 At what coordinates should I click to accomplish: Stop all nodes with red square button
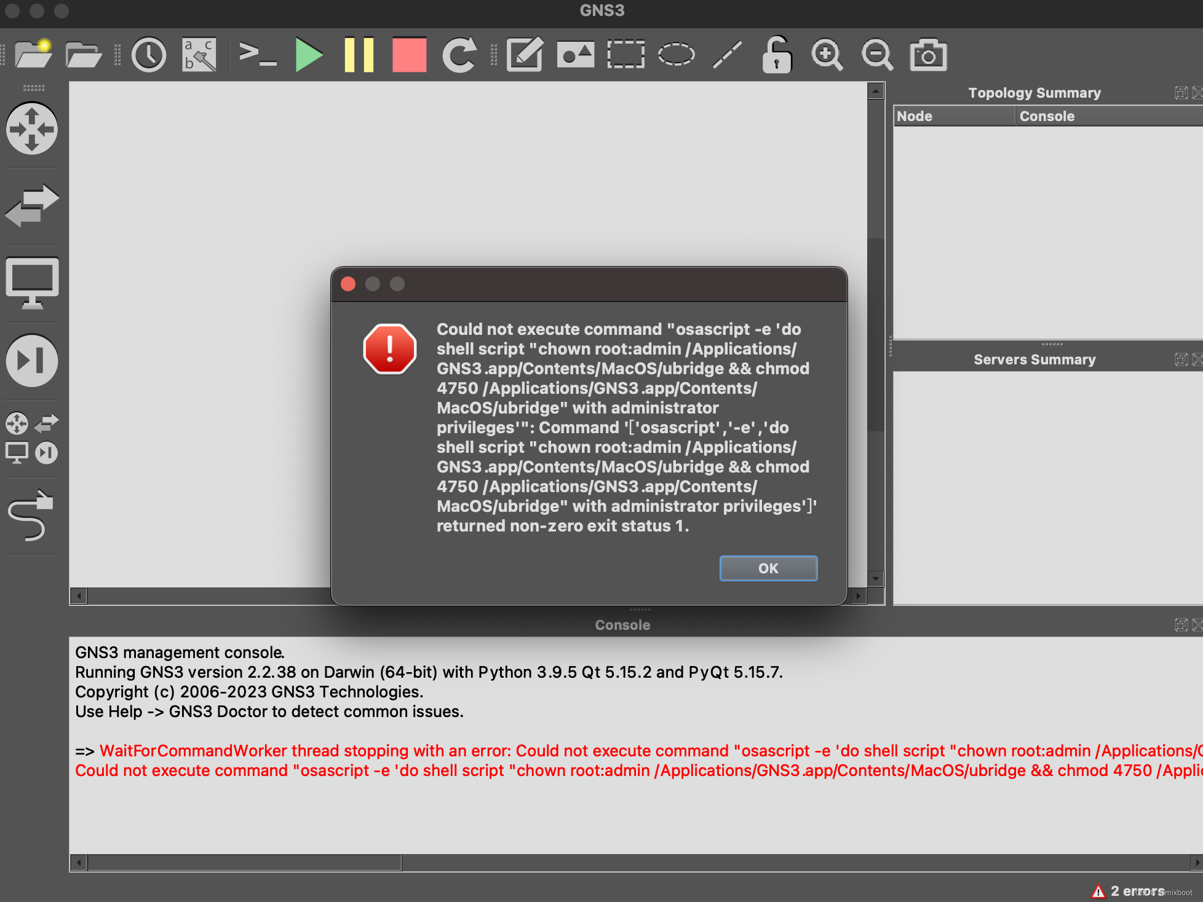pyautogui.click(x=409, y=55)
